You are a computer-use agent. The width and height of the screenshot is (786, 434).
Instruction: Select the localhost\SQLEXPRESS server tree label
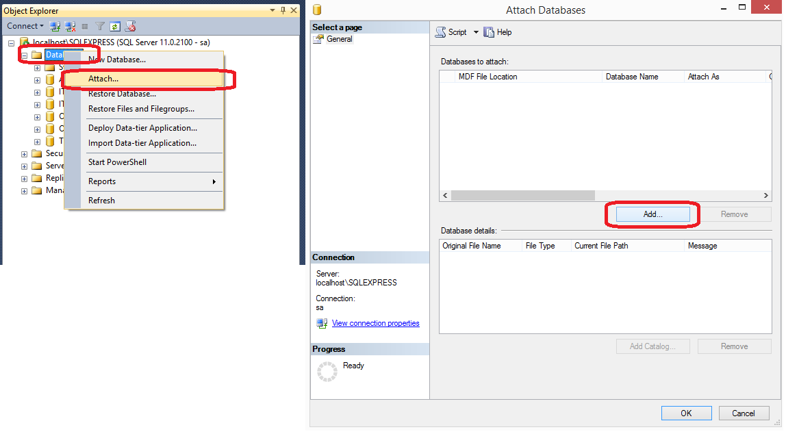[x=121, y=42]
